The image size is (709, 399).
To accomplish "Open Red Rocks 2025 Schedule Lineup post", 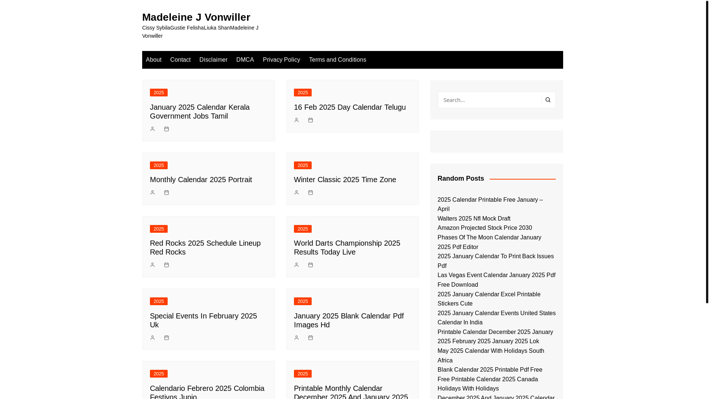I will 205,248.
